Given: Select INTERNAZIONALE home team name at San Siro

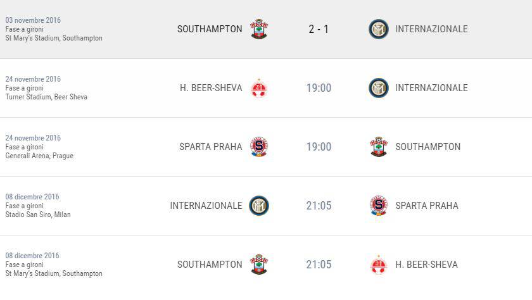Looking at the screenshot, I should point(206,206).
